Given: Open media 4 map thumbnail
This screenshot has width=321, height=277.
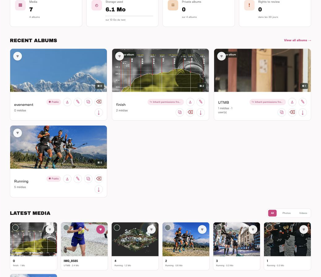Looking at the screenshot, I should click(x=135, y=239).
